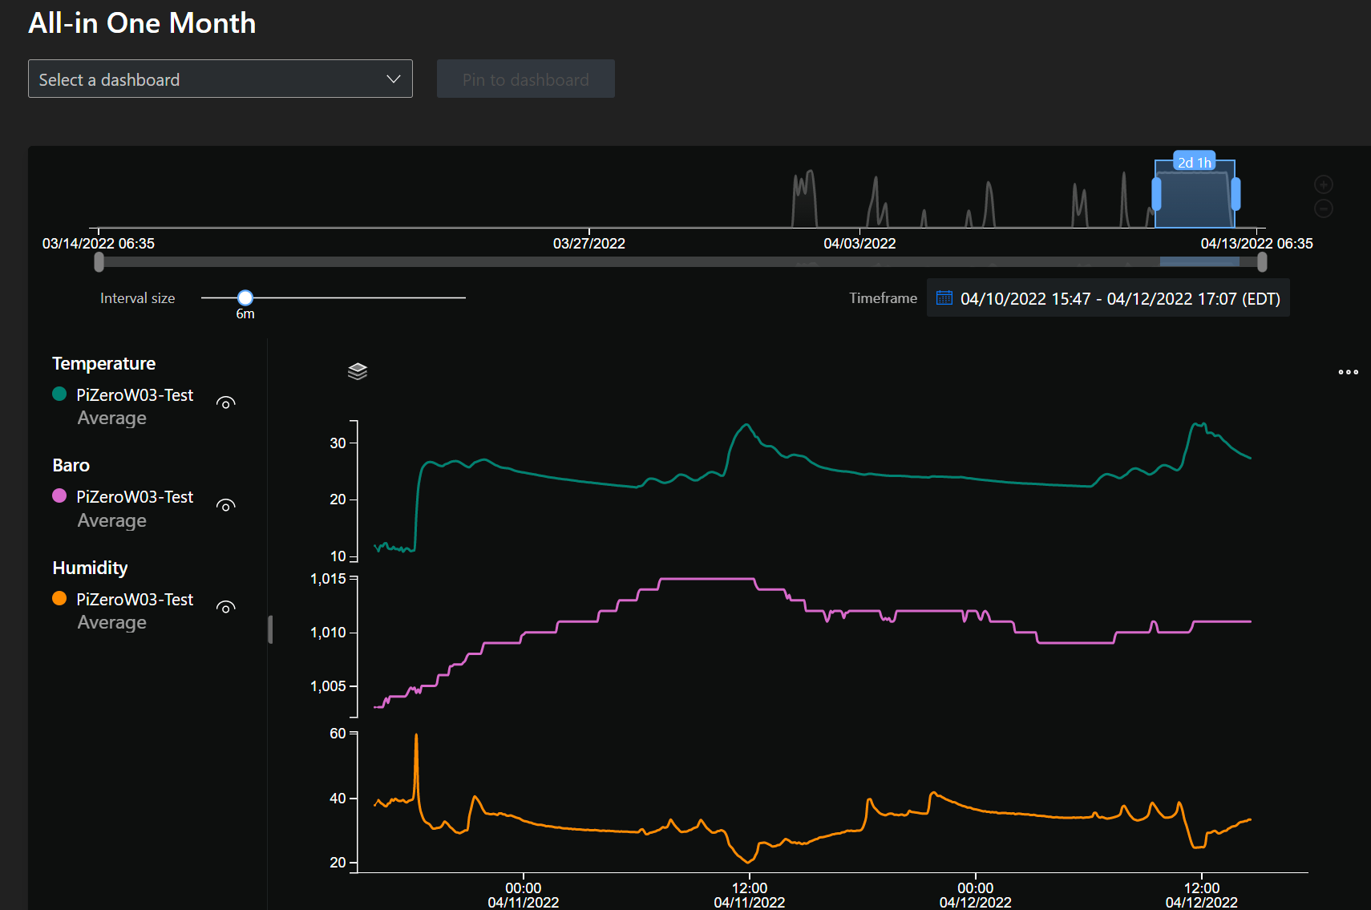Screen dimensions: 1371x910
Task: Click the zoom in plus icon
Action: (x=1324, y=184)
